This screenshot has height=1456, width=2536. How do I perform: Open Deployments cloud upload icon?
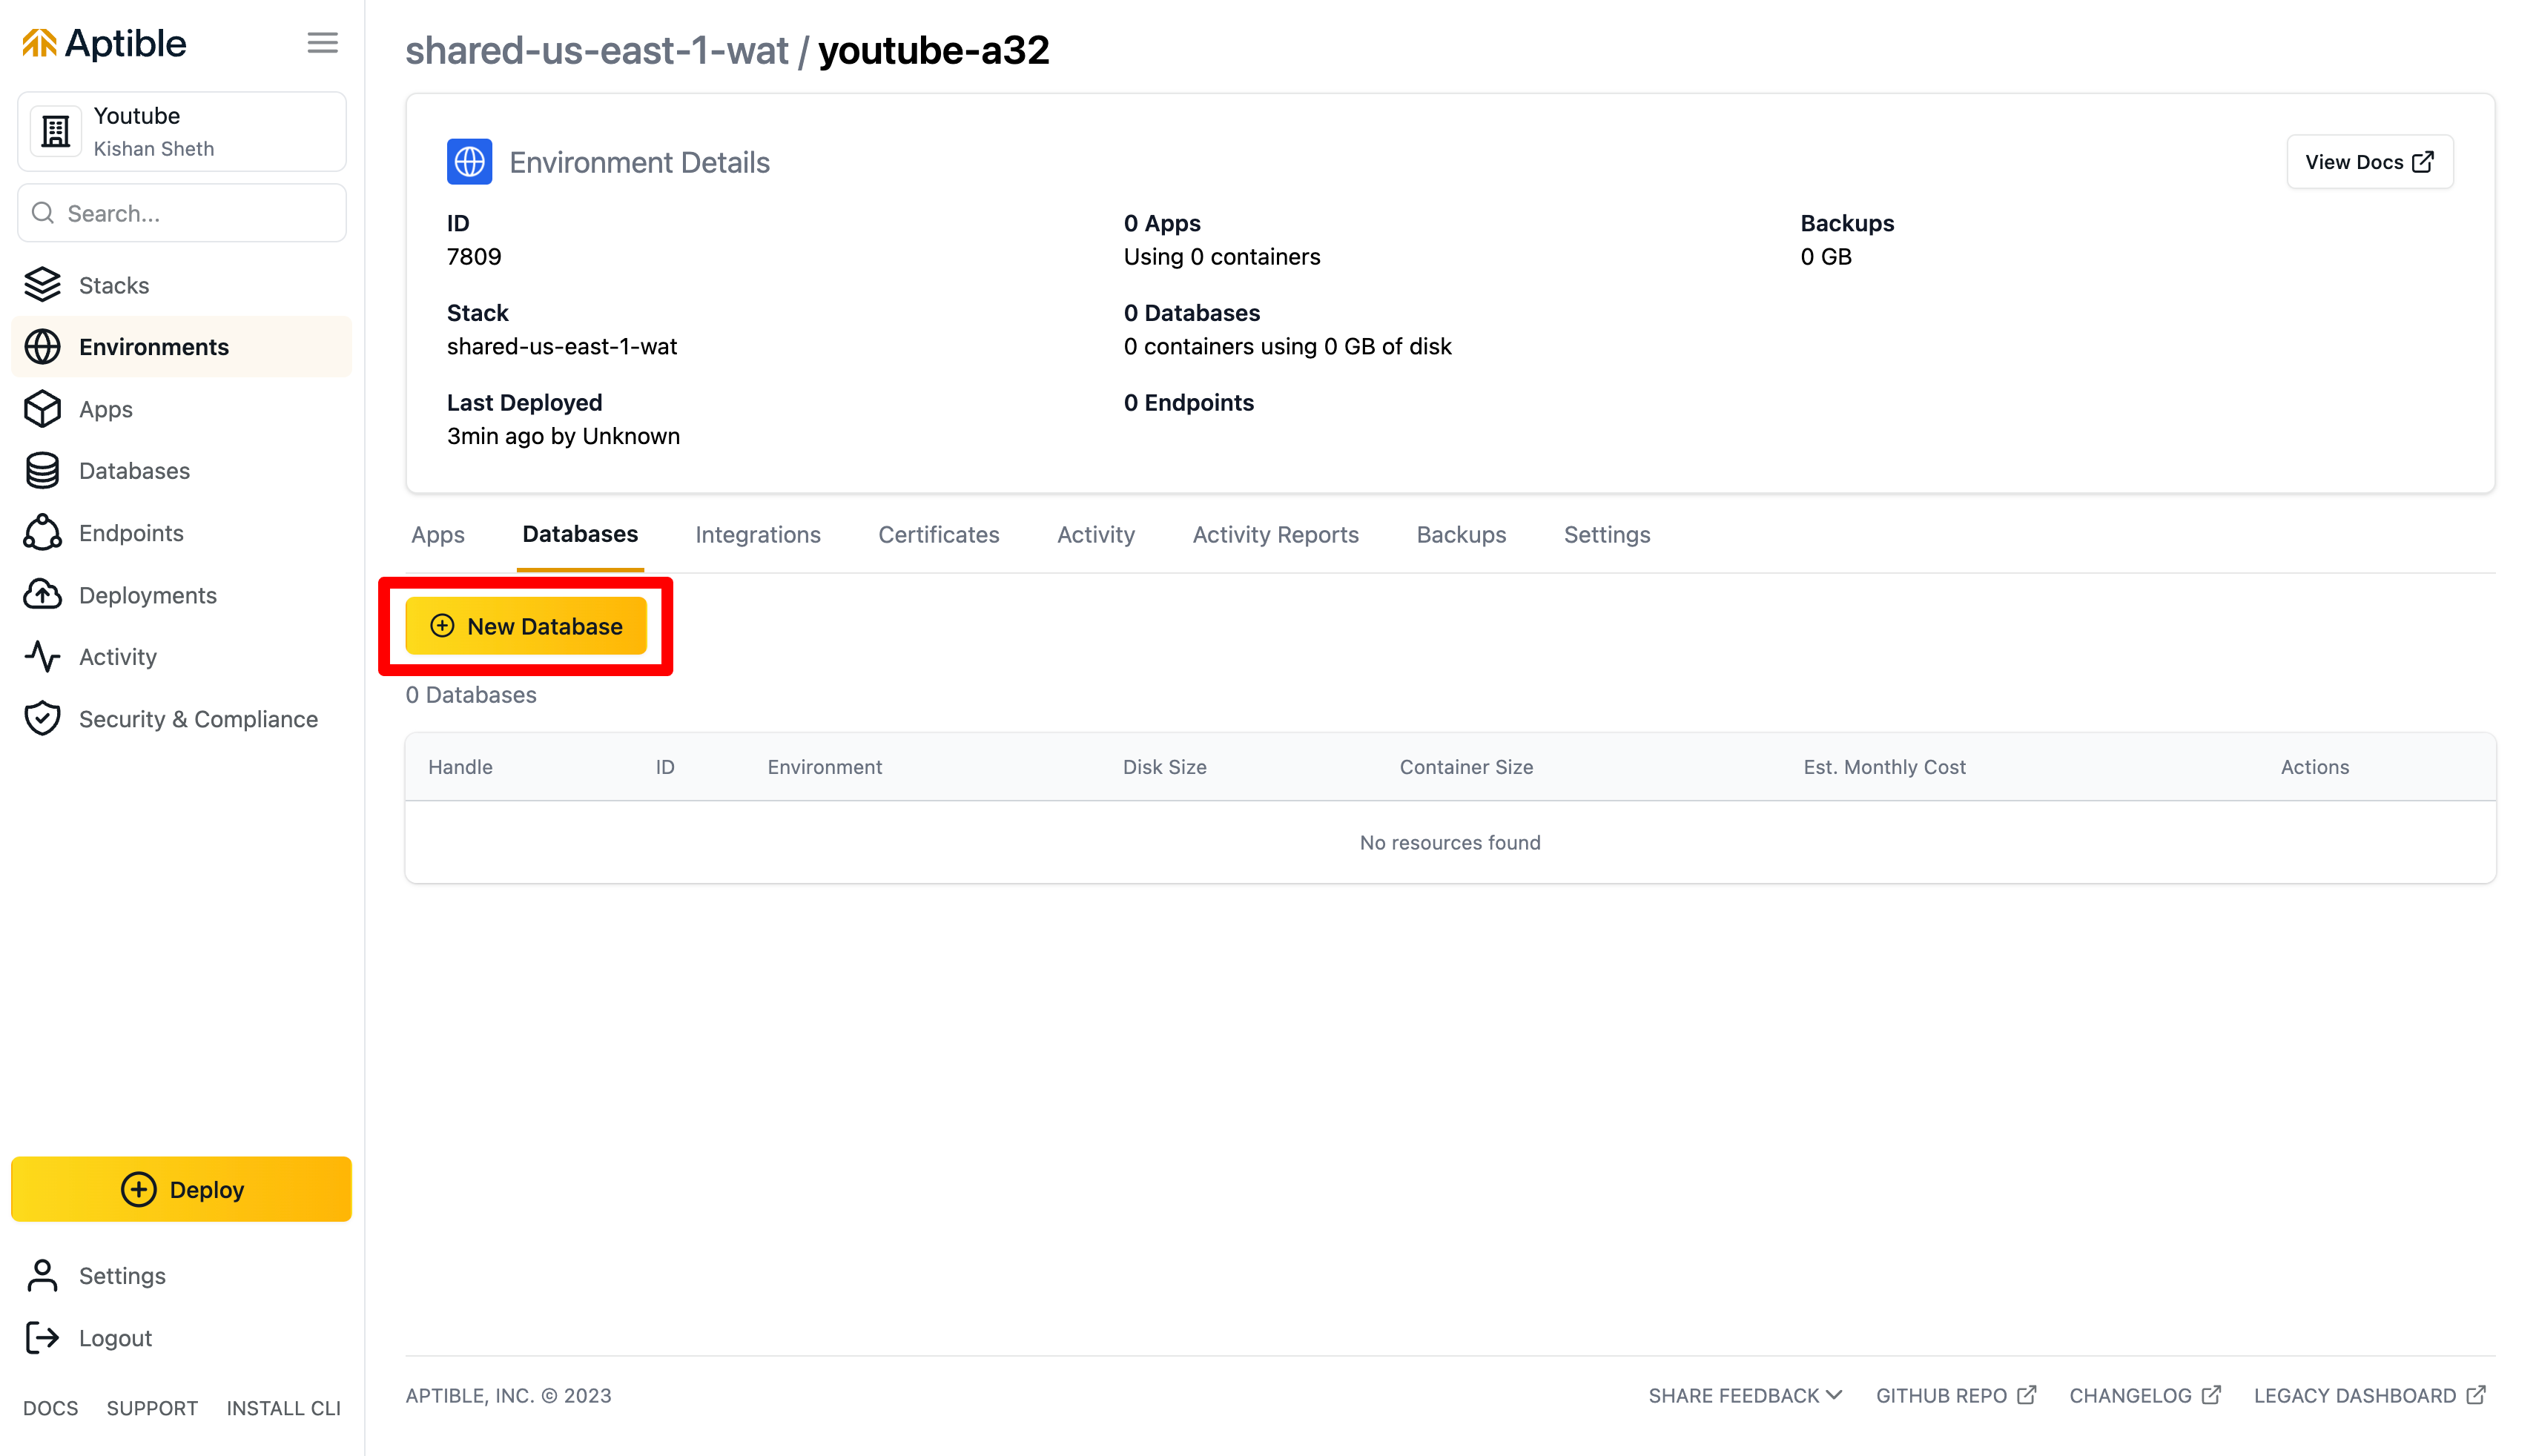tap(42, 595)
